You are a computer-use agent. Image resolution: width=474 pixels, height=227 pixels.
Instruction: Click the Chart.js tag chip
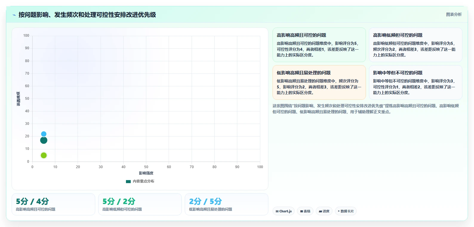(284, 211)
